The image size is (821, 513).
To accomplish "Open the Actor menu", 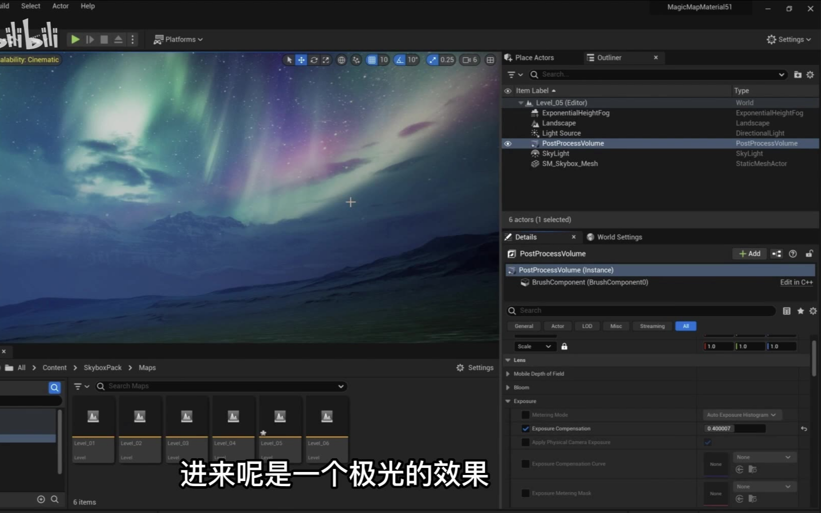I will (60, 6).
